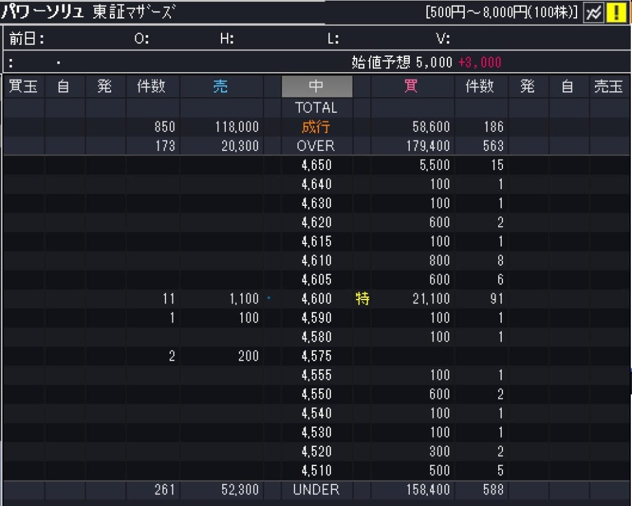Select the 買 buy column header
This screenshot has height=506, width=632.
click(410, 86)
